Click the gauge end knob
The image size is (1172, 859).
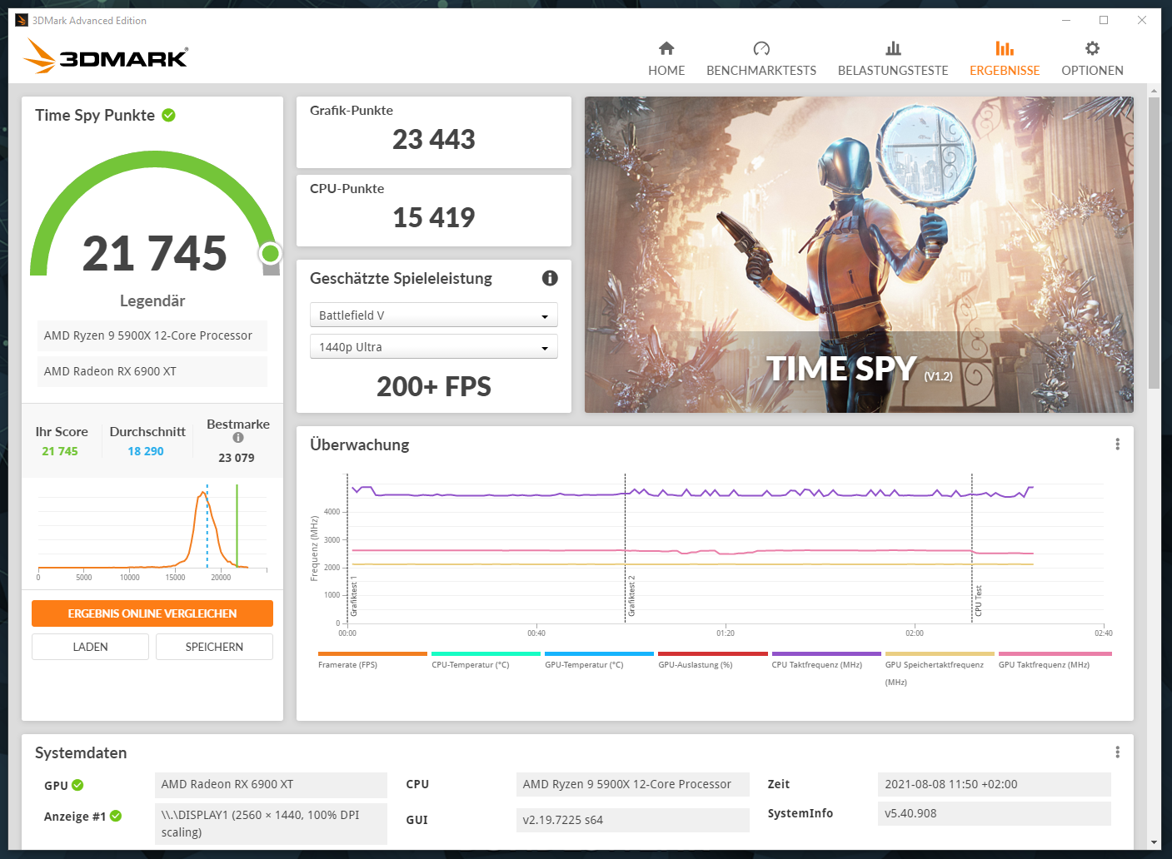tap(270, 253)
